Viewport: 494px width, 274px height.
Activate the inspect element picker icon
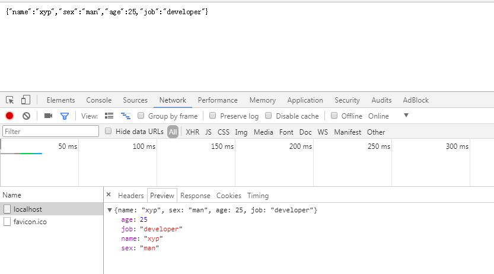click(9, 100)
